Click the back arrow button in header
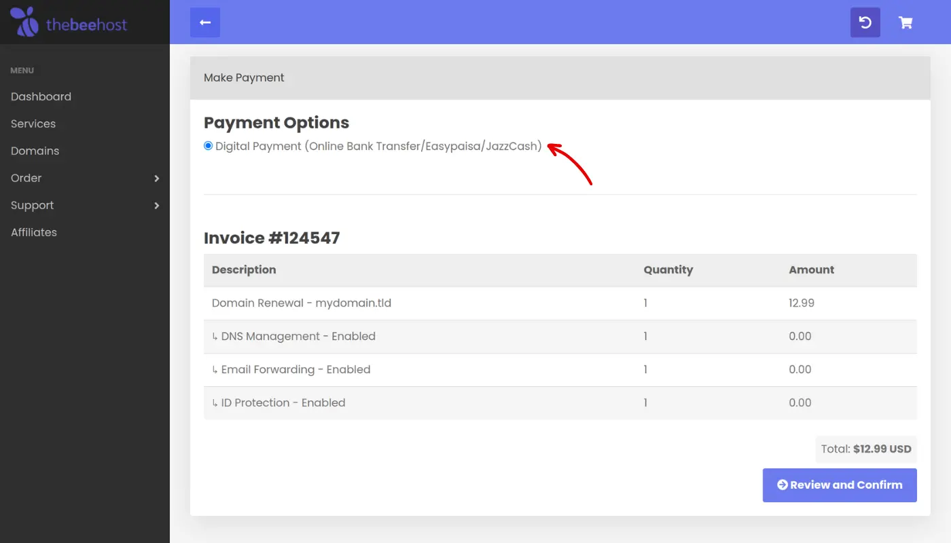 coord(205,22)
